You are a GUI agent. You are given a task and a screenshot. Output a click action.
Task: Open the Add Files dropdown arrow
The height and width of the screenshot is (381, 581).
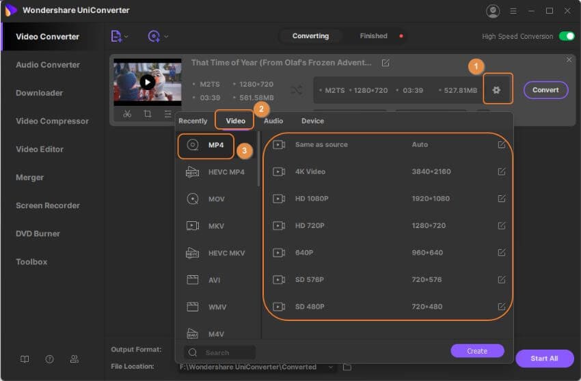[126, 36]
